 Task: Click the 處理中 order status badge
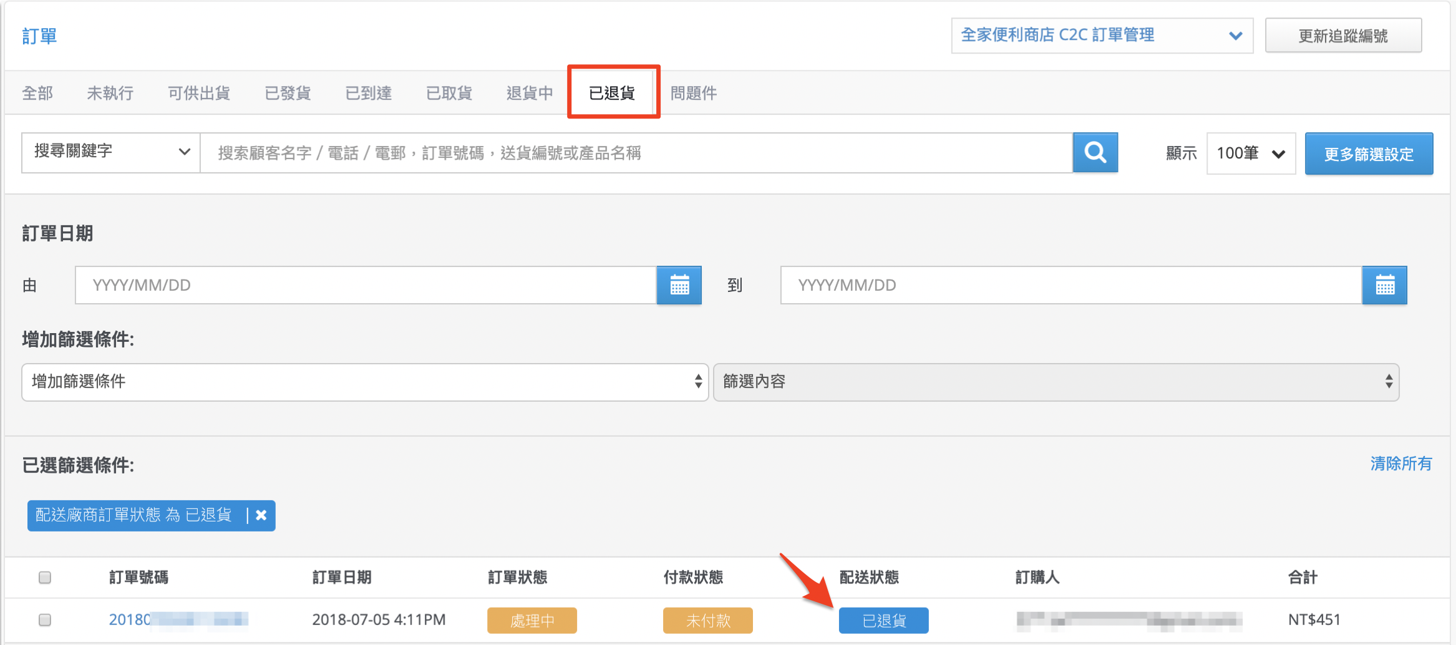click(532, 620)
